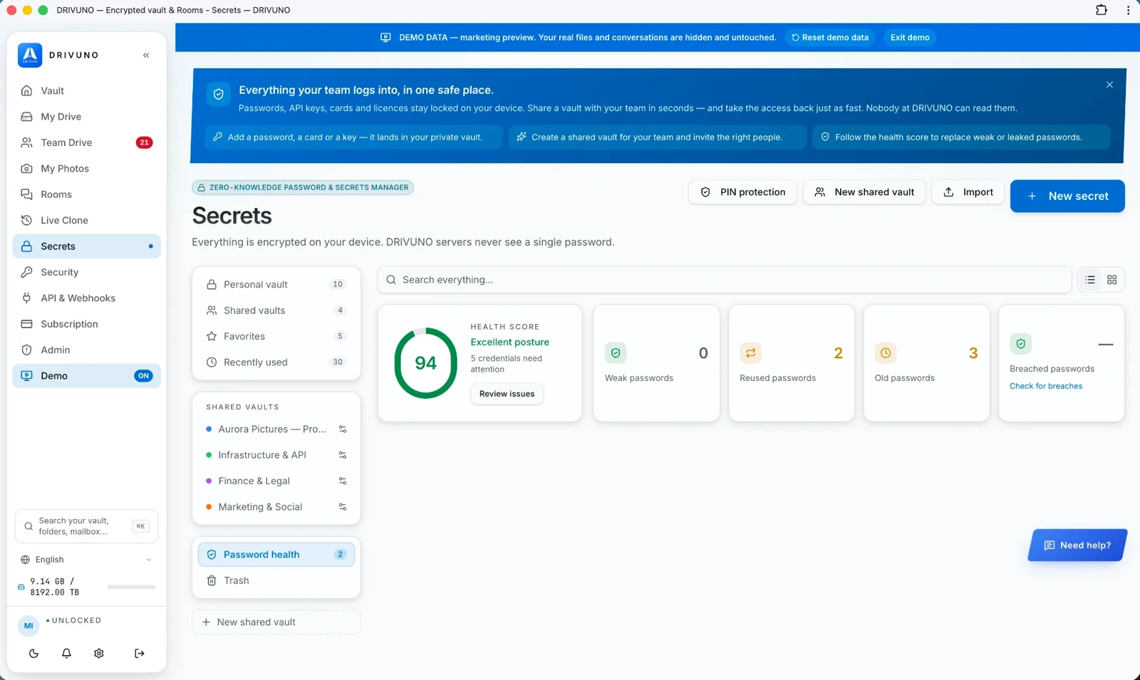Click Exit demo button
Image resolution: width=1140 pixels, height=680 pixels.
910,37
